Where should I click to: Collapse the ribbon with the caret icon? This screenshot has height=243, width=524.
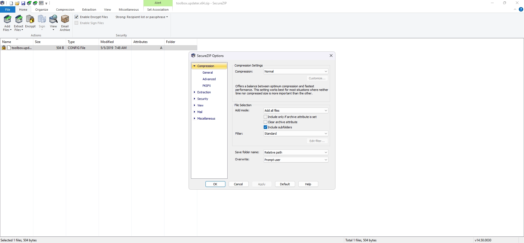coord(515,9)
